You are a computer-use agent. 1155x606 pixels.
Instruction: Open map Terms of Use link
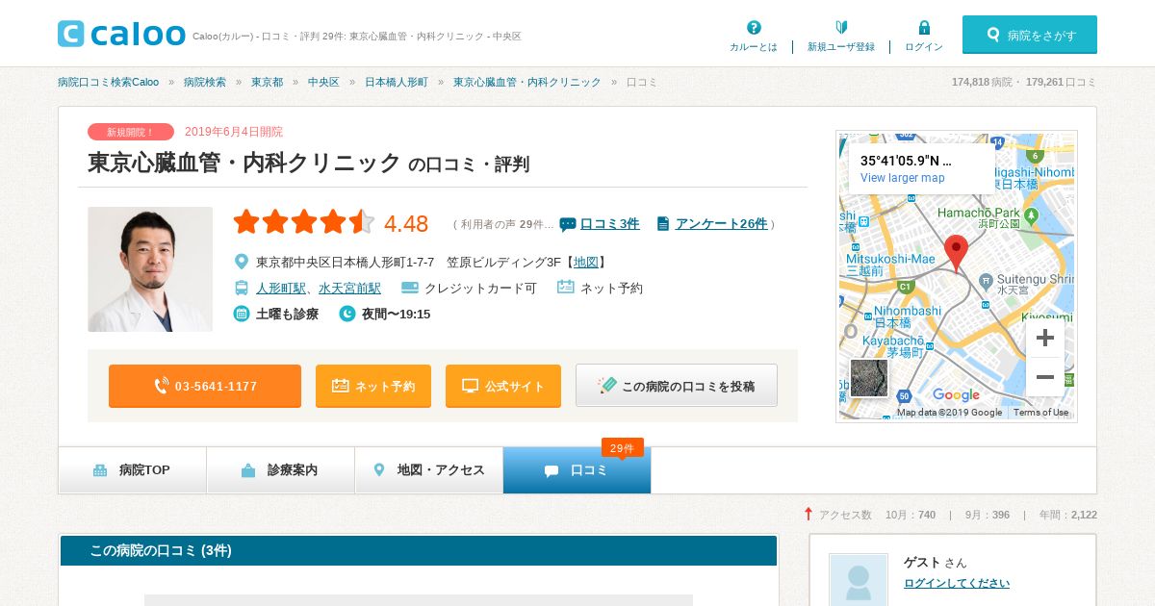pos(1040,413)
